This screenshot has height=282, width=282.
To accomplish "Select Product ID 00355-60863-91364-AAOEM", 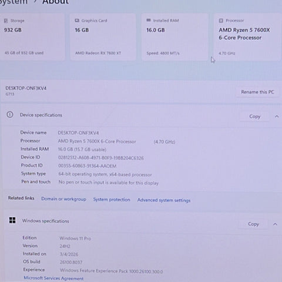I will point(88,166).
